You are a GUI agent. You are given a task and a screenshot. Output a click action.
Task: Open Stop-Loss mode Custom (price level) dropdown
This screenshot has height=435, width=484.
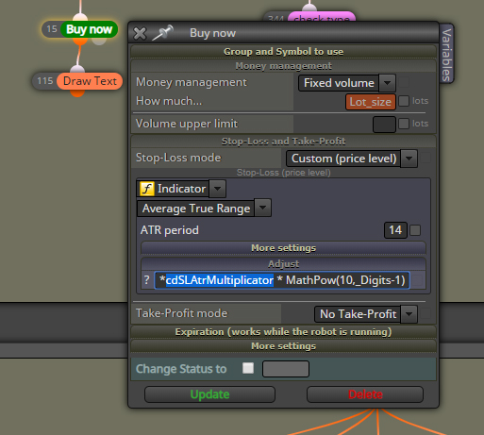tap(352, 159)
